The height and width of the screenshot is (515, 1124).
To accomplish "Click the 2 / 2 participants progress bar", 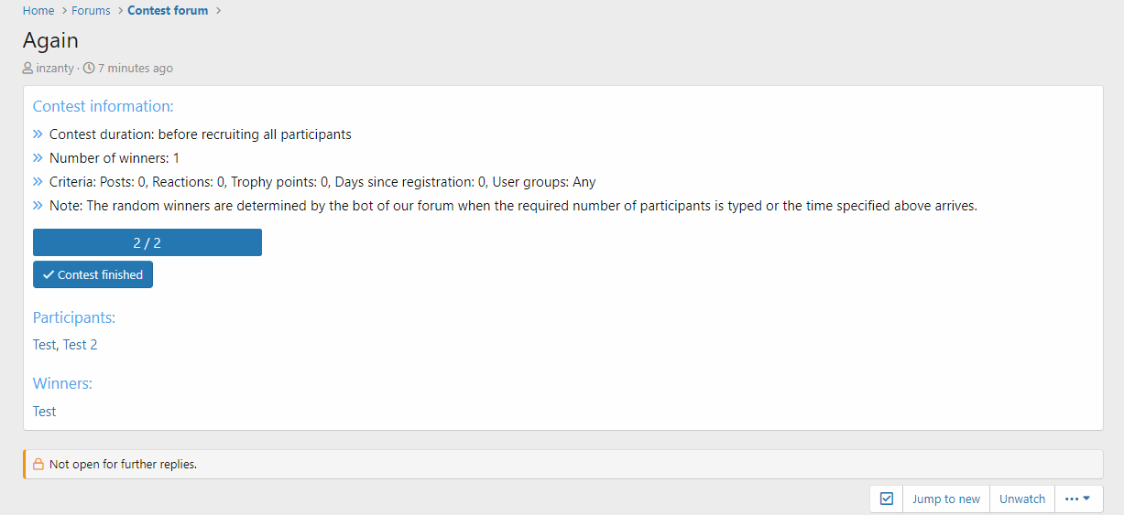I will pos(147,242).
